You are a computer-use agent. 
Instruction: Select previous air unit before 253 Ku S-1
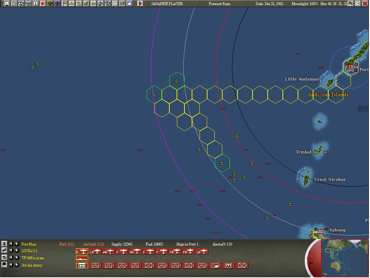11,250
